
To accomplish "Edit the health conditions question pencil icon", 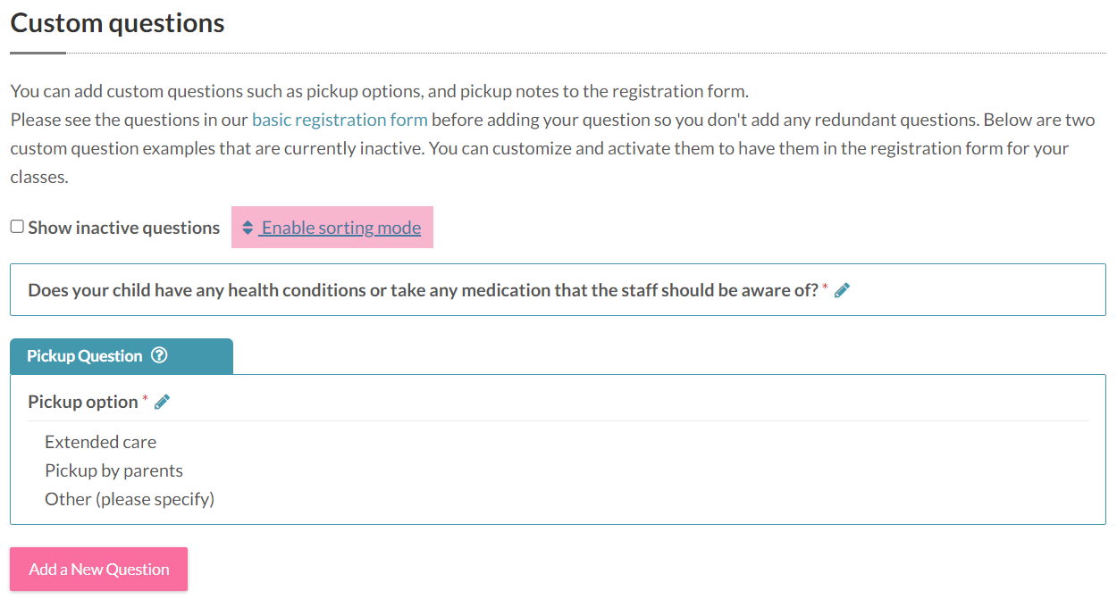I will (841, 290).
